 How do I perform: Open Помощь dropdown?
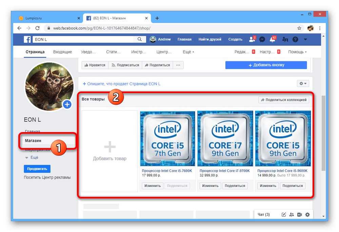pyautogui.click(x=297, y=52)
